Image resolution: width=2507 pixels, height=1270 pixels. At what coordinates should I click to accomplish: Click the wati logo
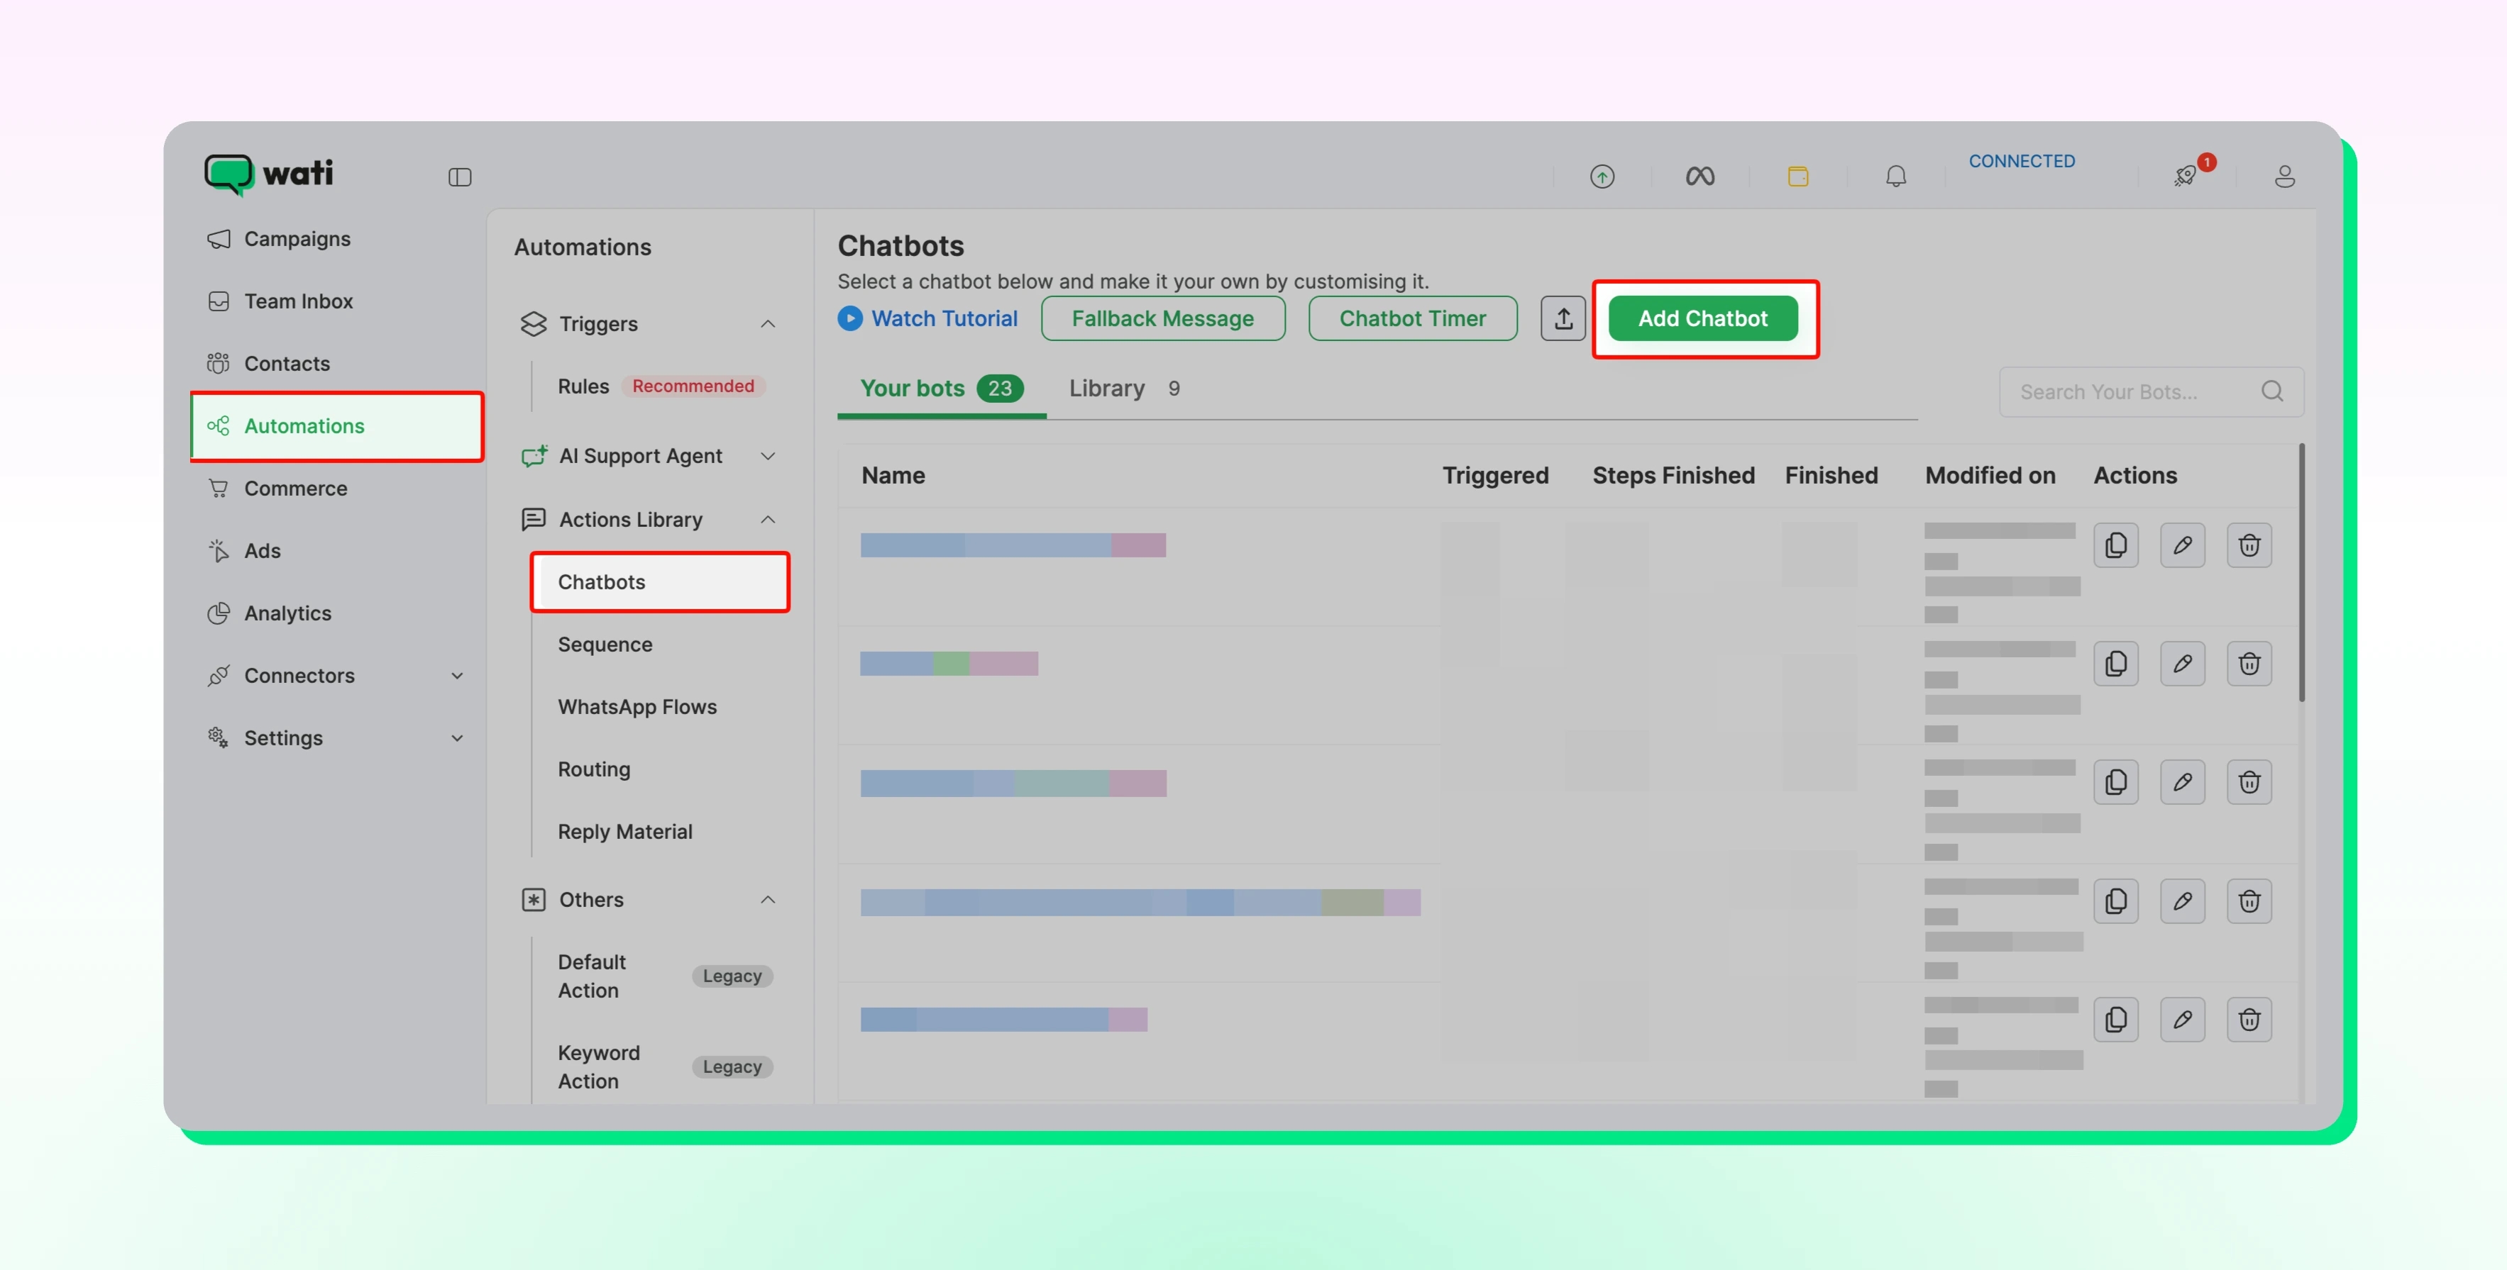[269, 174]
